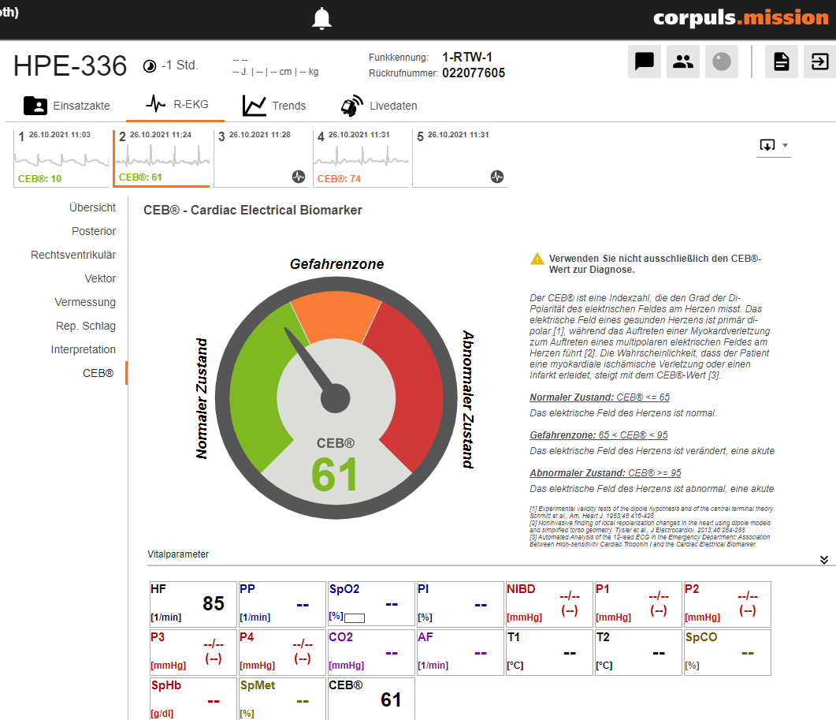Click the notification bell icon

pos(321,19)
